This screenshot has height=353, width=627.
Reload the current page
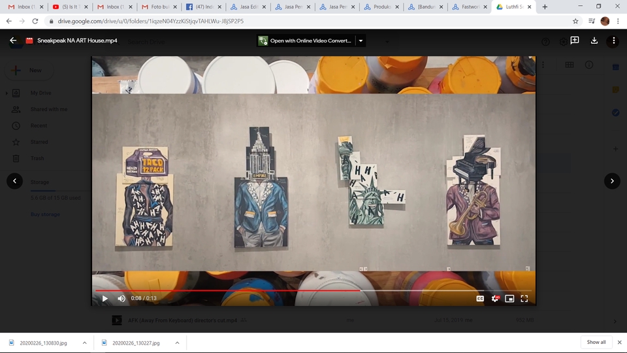pyautogui.click(x=35, y=21)
